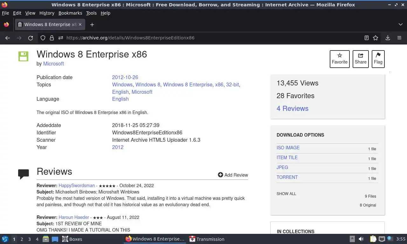
Task: Click publication date 2012-10-26 link
Action: (125, 77)
